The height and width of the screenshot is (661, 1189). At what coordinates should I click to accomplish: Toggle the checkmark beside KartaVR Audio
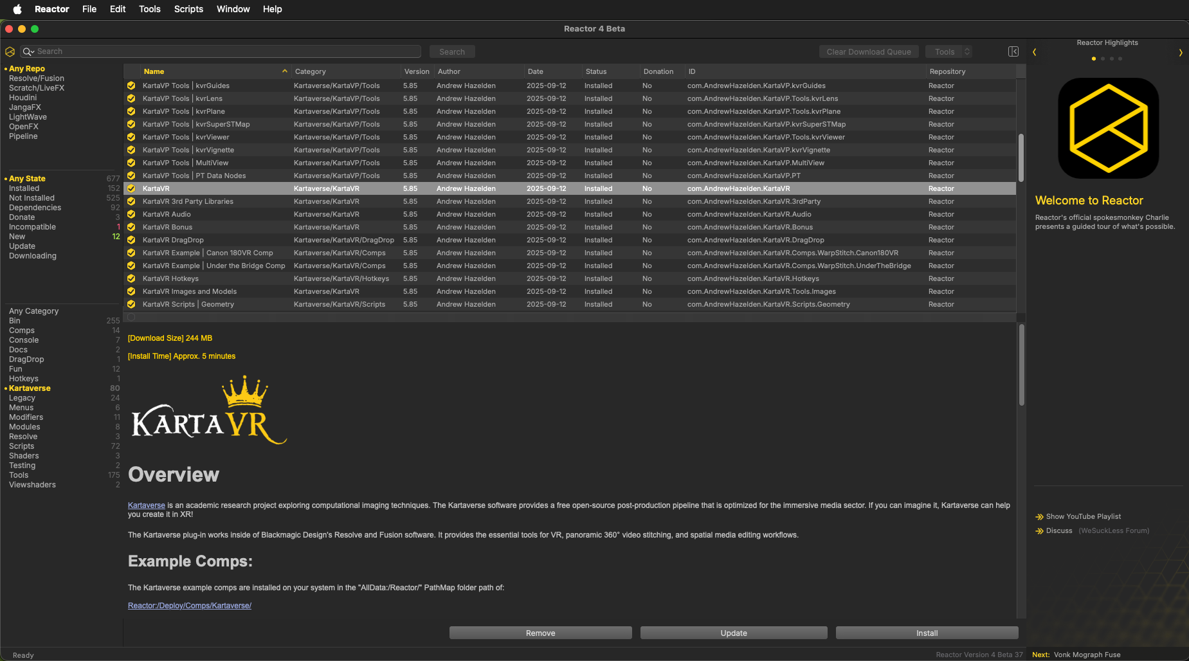pos(131,214)
